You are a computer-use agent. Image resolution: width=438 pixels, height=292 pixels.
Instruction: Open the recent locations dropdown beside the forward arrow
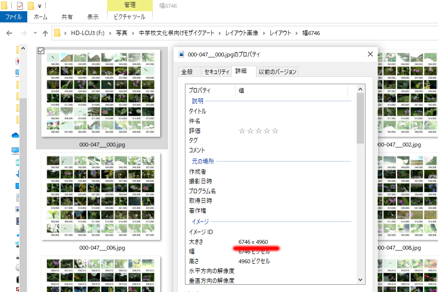(35, 33)
